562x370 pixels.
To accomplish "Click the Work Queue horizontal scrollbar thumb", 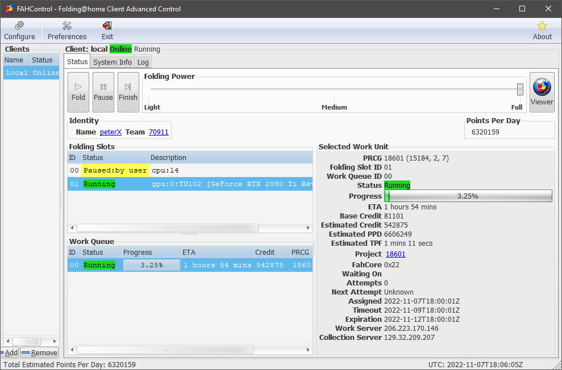I will pyautogui.click(x=165, y=350).
